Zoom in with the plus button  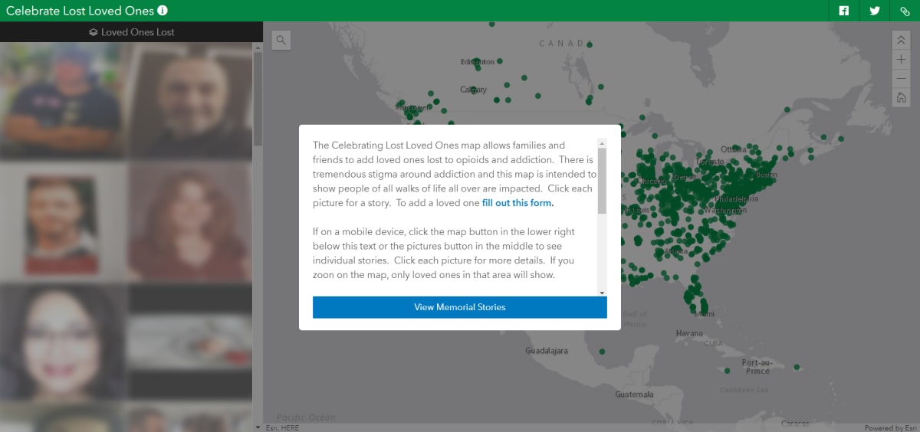point(901,60)
